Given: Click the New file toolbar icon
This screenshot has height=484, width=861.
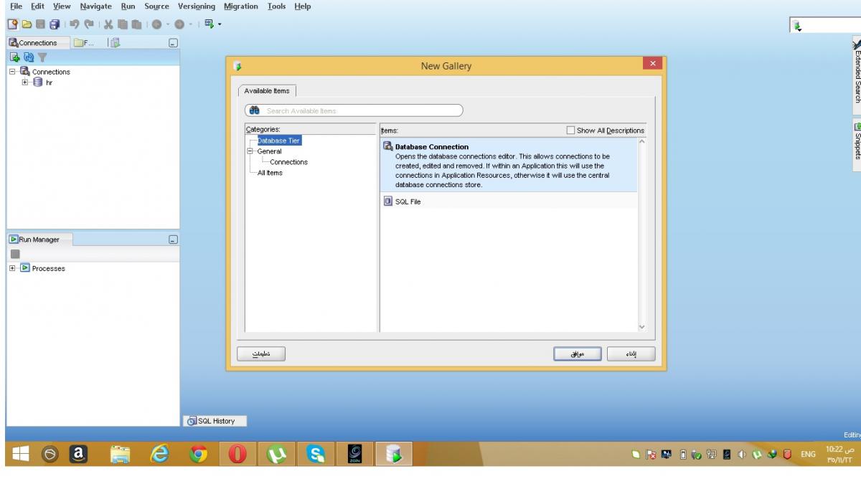Looking at the screenshot, I should click(x=14, y=24).
